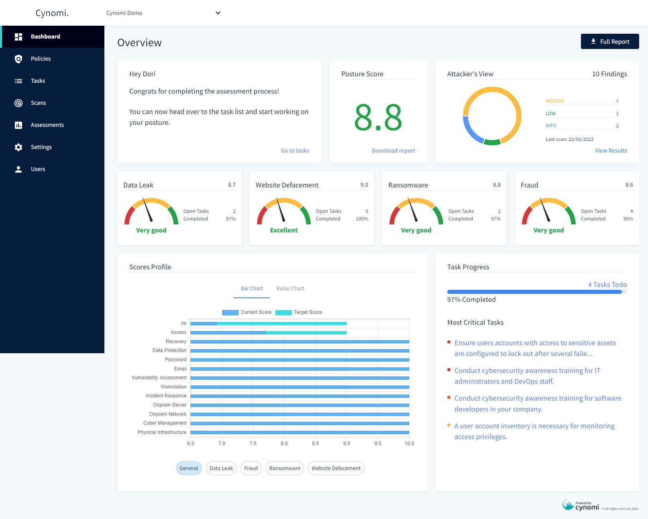648x519 pixels.
Task: Click the Data Leak card title
Action: [x=138, y=185]
